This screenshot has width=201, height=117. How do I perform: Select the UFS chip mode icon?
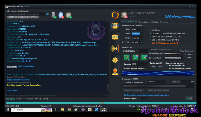click(115, 26)
